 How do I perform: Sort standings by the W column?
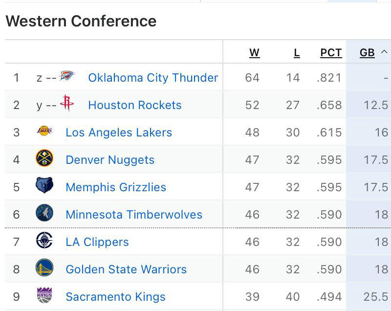click(x=254, y=53)
